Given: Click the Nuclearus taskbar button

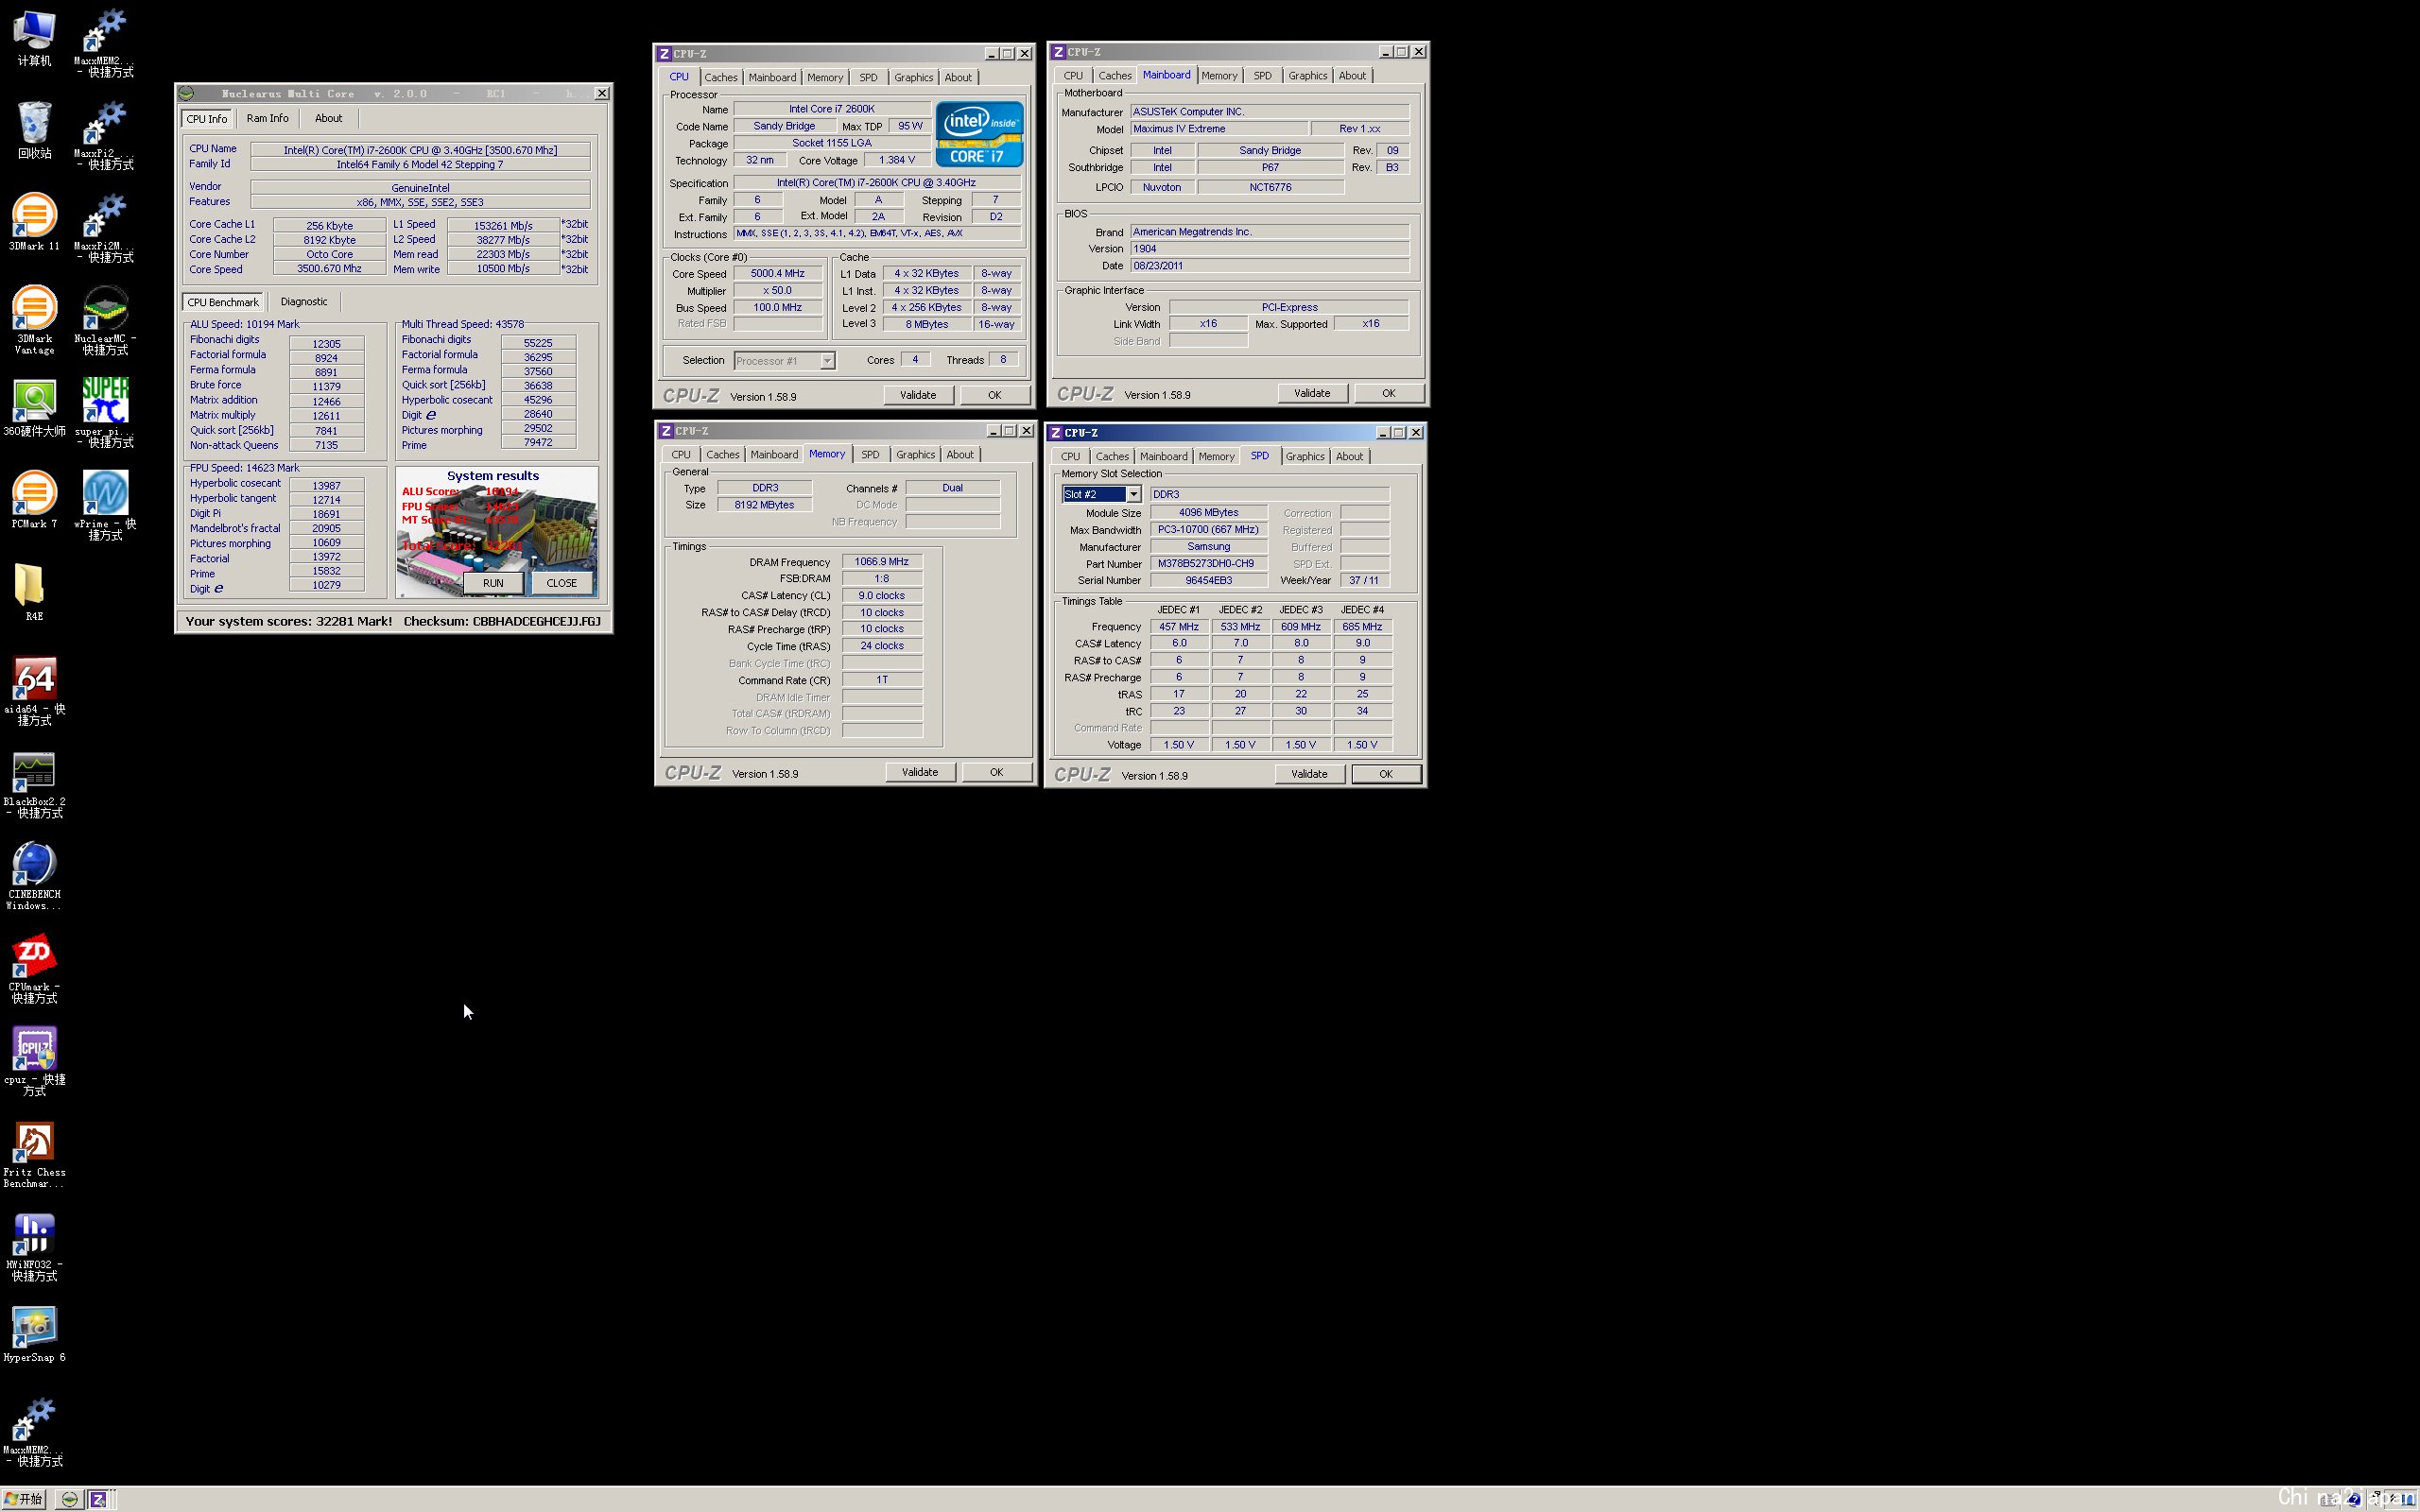Looking at the screenshot, I should (69, 1499).
